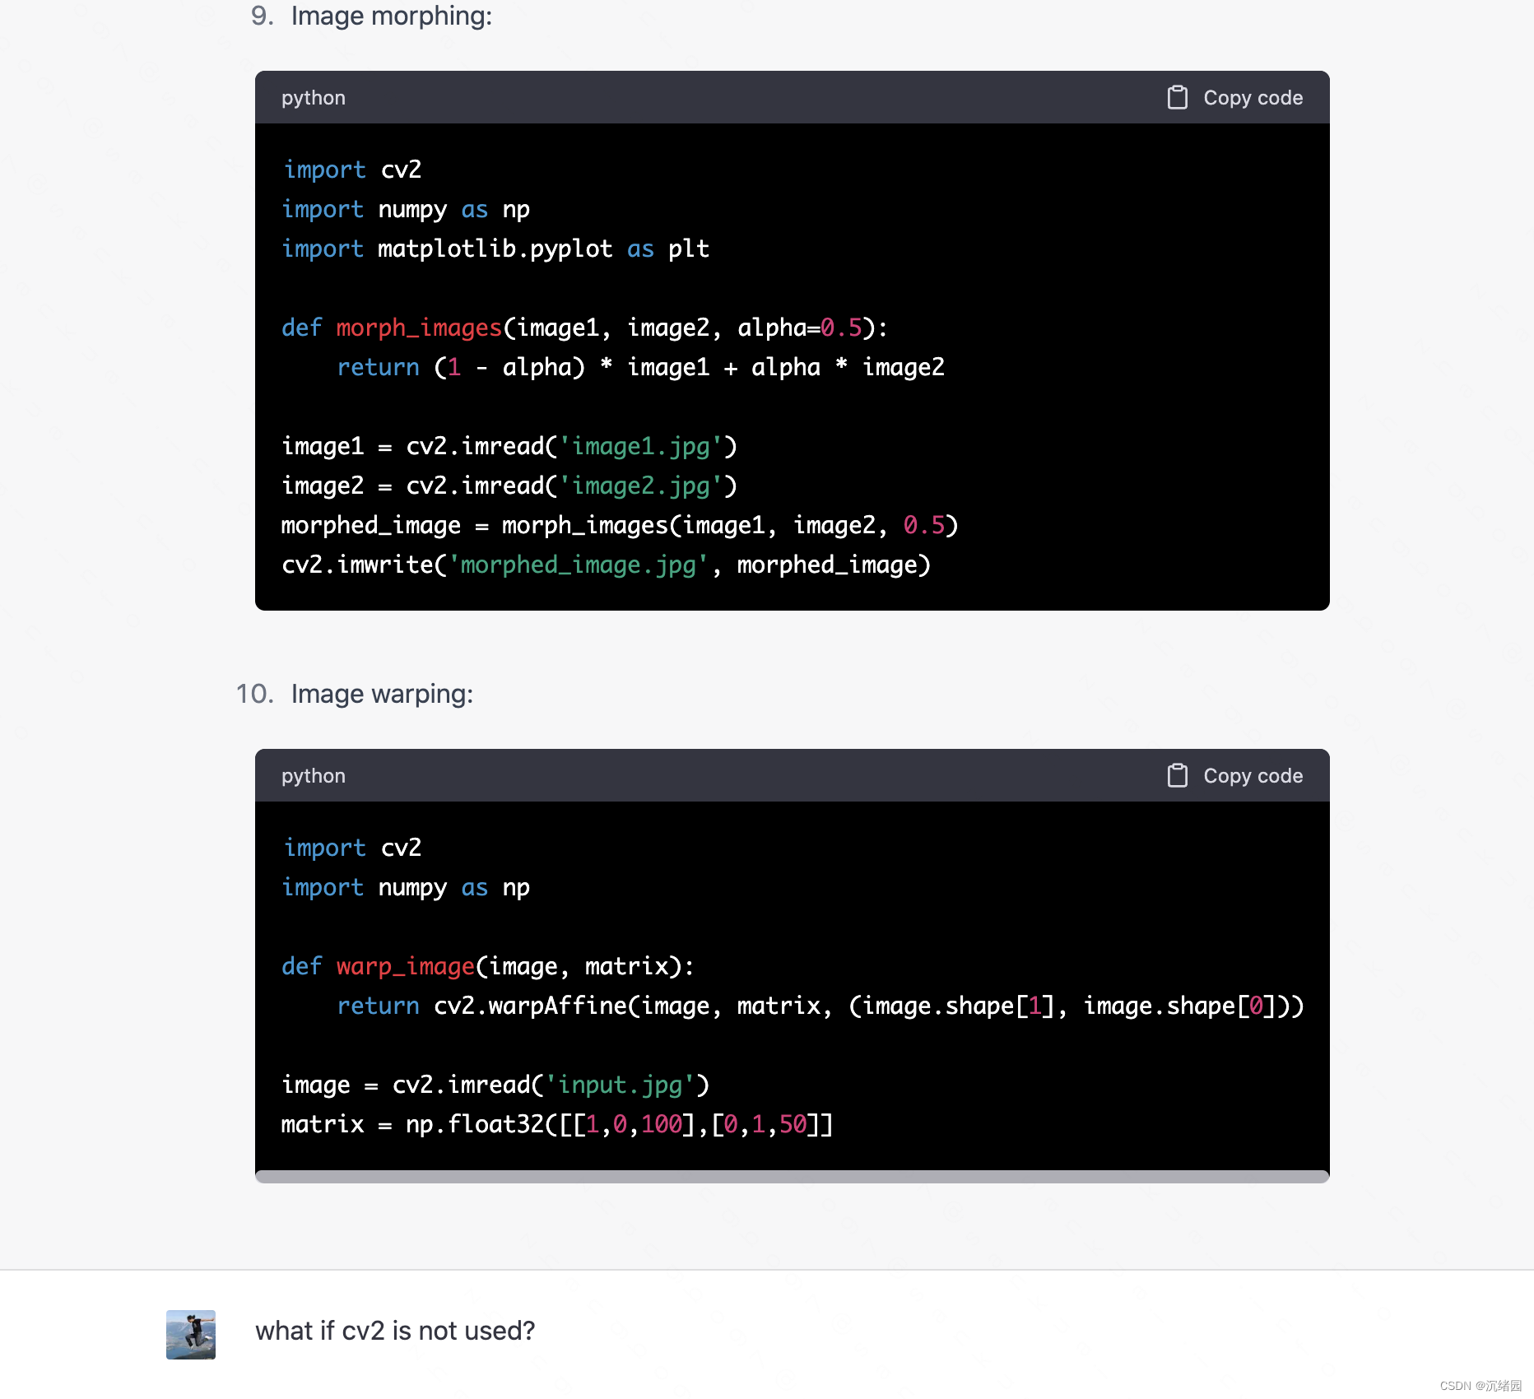Click the user avatar thumbnail beside the question

pos(191,1334)
